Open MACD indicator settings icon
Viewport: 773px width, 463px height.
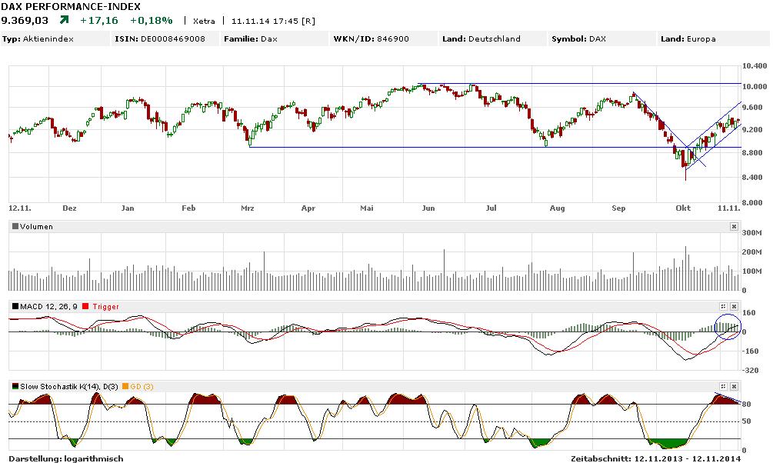pyautogui.click(x=723, y=306)
